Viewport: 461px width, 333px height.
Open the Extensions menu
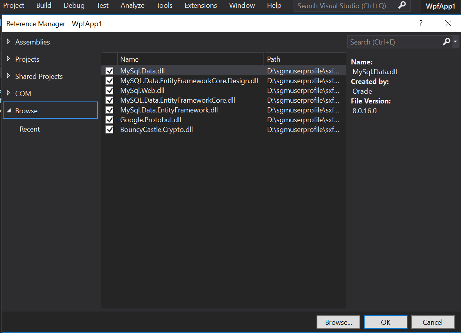pos(201,5)
